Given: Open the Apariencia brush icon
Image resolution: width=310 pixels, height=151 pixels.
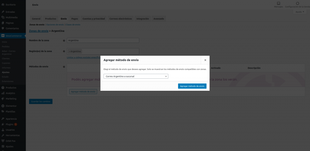Looking at the screenshot, I should point(3,119).
